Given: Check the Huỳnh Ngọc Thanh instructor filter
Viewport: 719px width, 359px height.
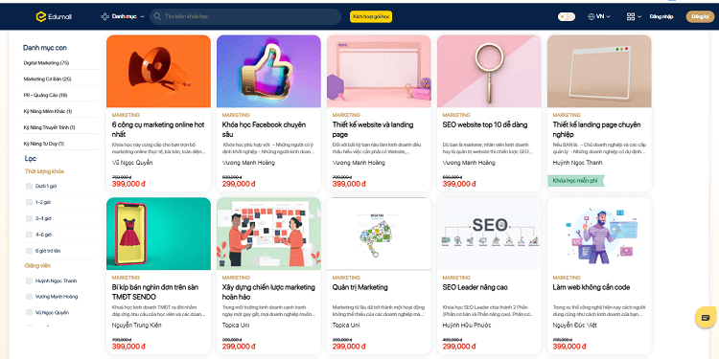Looking at the screenshot, I should (30, 280).
